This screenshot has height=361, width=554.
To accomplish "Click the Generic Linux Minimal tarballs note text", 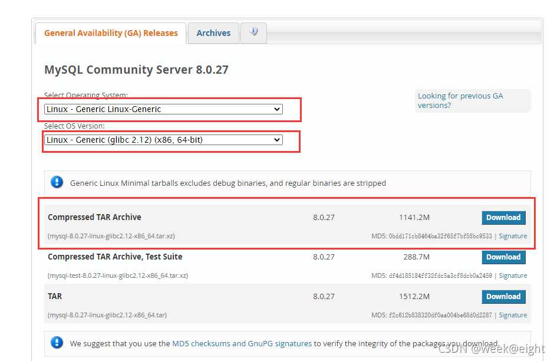I will 228,183.
